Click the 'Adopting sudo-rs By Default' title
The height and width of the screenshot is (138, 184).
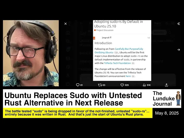pyautogui.click(x=118, y=24)
